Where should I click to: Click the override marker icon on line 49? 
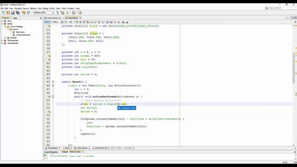tap(49, 96)
